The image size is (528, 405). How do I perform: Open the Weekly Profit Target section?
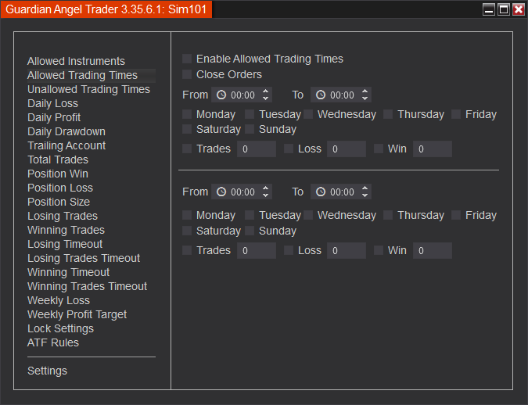coord(77,314)
